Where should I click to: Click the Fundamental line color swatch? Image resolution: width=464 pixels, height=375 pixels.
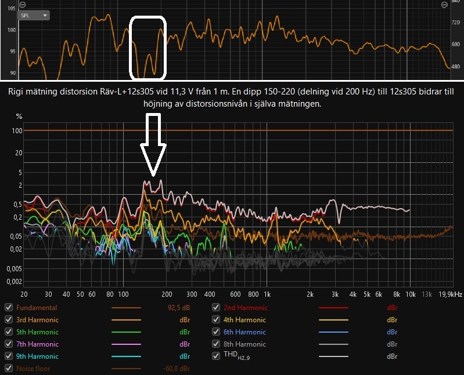[x=126, y=308]
